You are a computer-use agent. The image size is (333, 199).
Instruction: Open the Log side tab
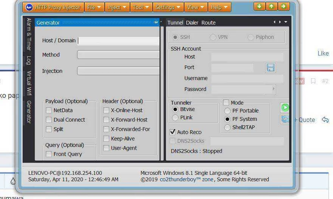[29, 60]
